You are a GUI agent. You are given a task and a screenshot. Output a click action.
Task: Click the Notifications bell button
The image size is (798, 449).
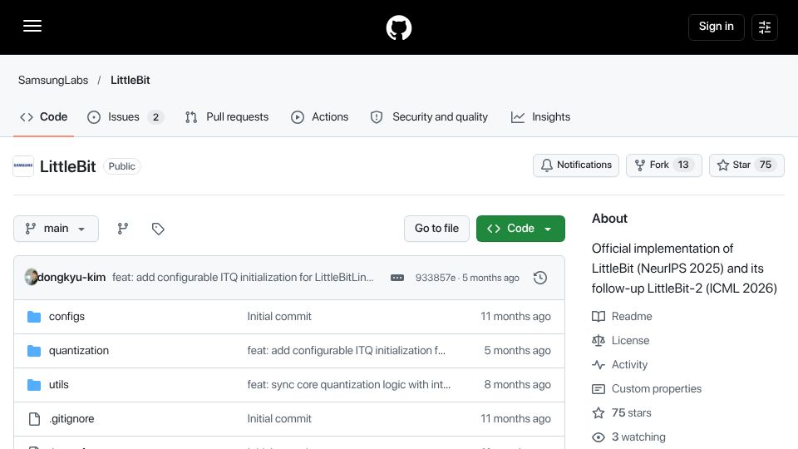(x=576, y=165)
